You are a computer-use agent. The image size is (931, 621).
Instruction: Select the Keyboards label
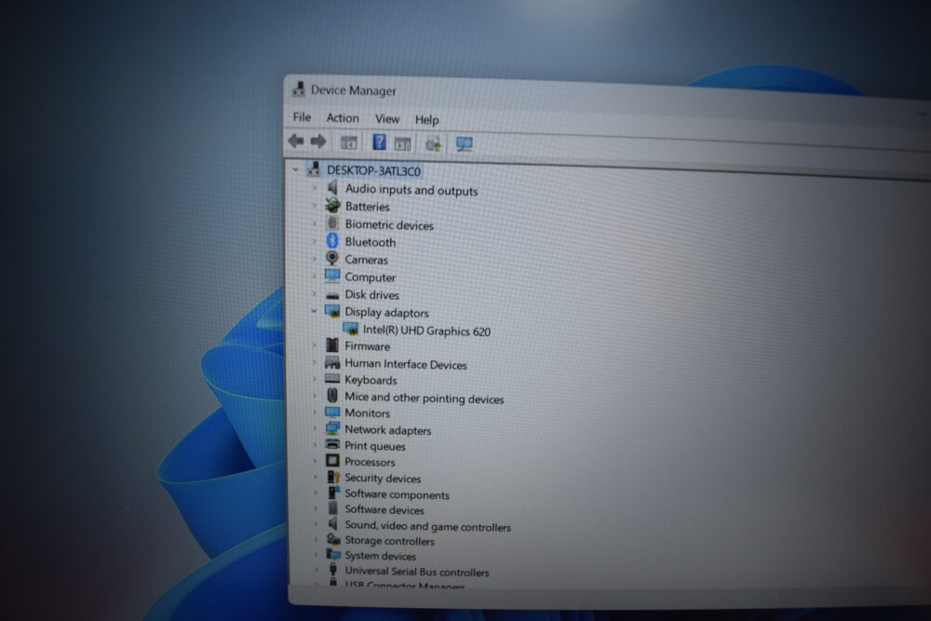click(x=371, y=380)
